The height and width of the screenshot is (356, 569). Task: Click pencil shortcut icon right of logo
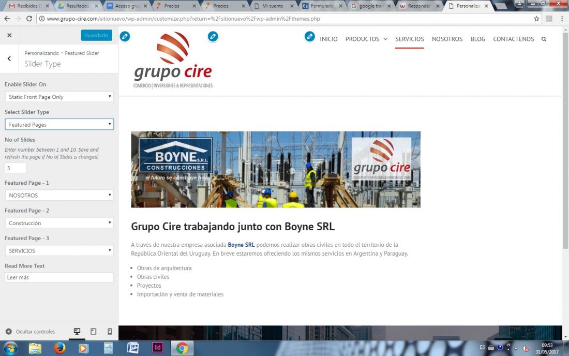point(213,36)
